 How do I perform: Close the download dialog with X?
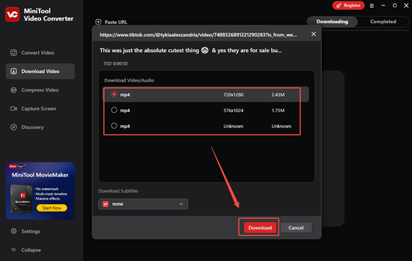coord(314,34)
